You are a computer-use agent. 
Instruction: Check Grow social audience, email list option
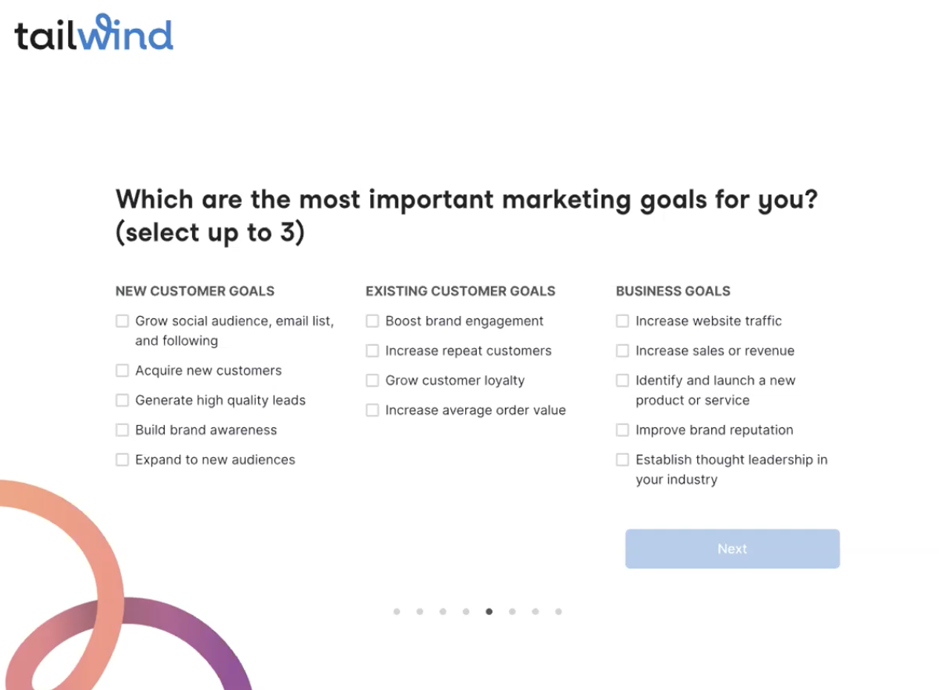(122, 321)
